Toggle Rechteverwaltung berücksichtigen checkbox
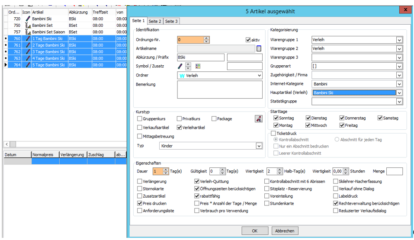 pos(336,204)
